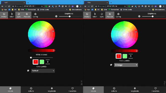Screen dimensions: 166x93
Task: Go forward in right browser window
Action: (x=89, y=6)
